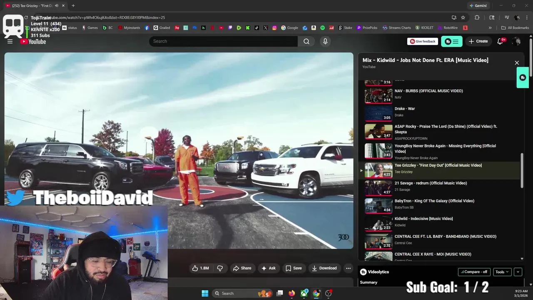Save the video to a playlist
This screenshot has height=300, width=533.
[294, 268]
